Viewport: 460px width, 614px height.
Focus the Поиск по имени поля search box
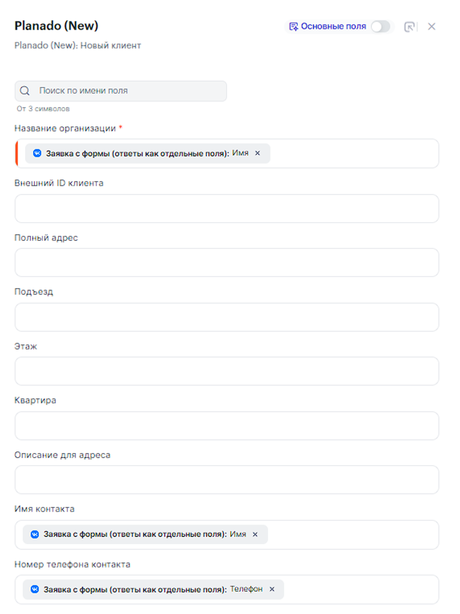129,91
